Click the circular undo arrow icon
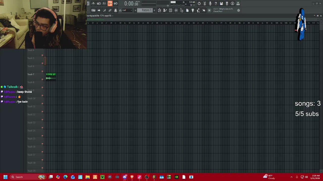Screen dimensions: 323x181 click(199, 4)
